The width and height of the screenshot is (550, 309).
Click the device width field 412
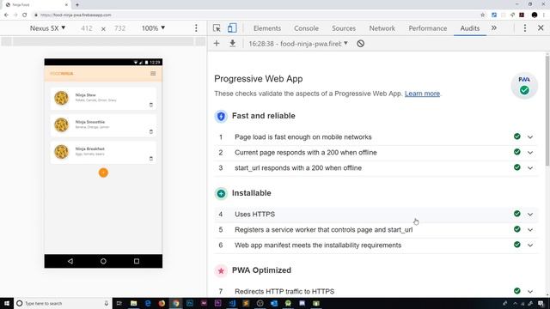coord(86,28)
